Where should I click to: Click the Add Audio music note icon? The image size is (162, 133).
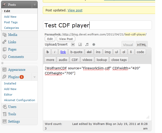tap(87, 45)
